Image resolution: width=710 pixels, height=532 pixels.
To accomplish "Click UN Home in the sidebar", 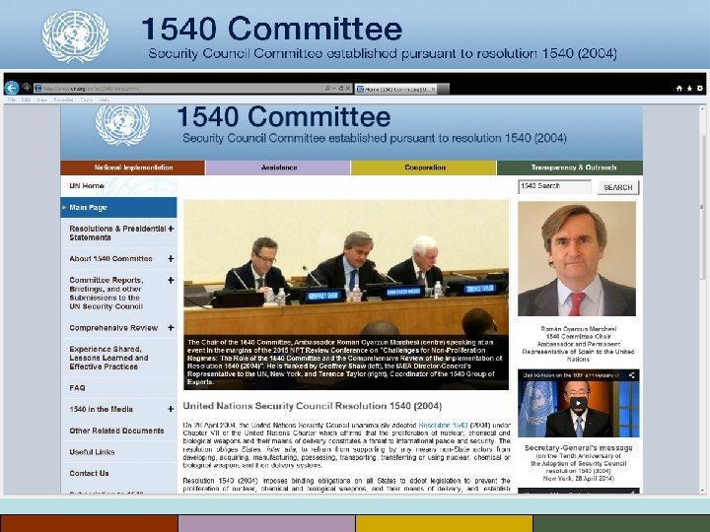I will click(x=87, y=186).
